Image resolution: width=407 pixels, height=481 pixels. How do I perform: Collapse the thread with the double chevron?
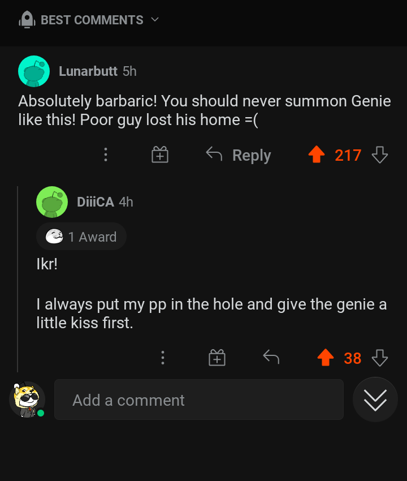375,400
